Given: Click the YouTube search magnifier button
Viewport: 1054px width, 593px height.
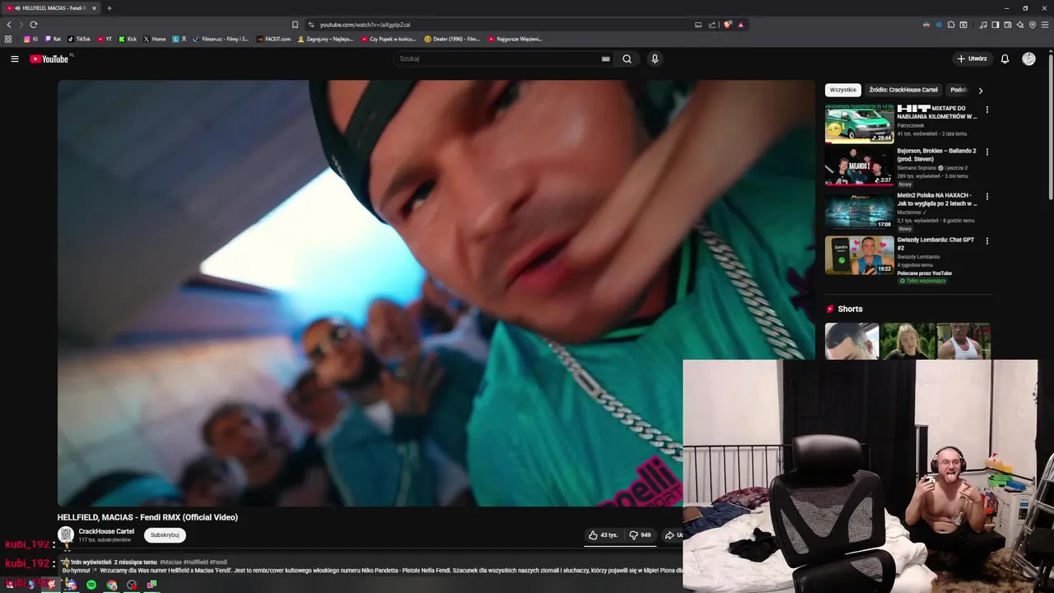Looking at the screenshot, I should pos(627,59).
